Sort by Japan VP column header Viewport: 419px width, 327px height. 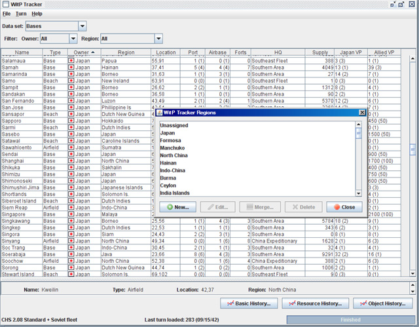(x=351, y=52)
